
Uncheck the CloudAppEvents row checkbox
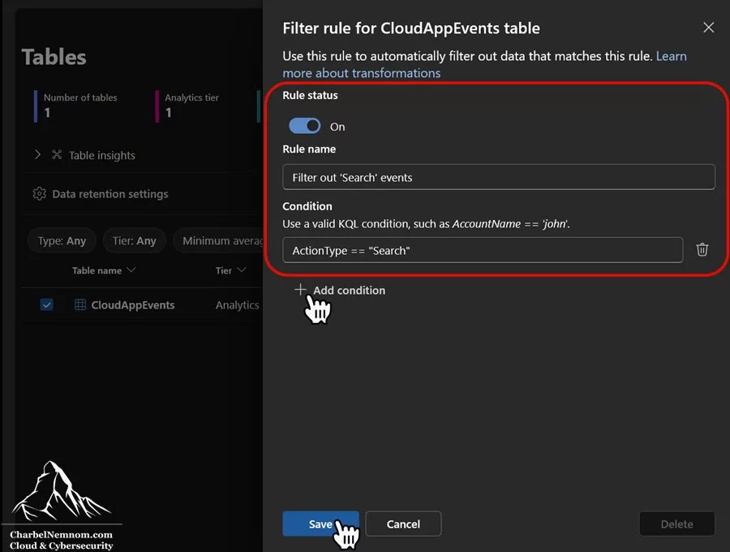(x=46, y=305)
